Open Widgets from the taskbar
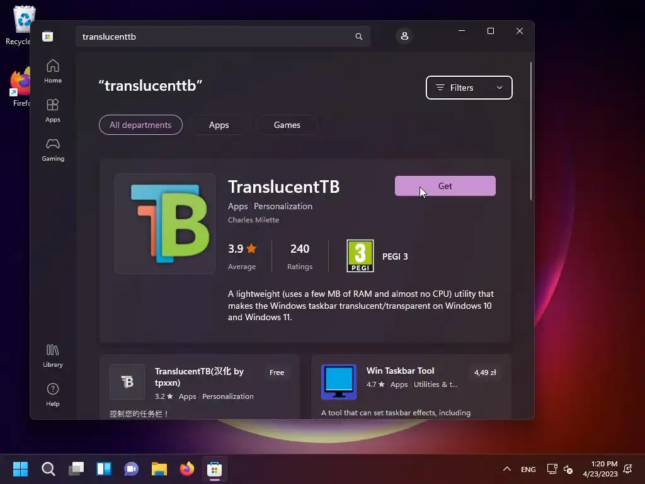The image size is (645, 484). click(104, 469)
